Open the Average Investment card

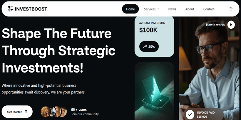pyautogui.click(x=154, y=37)
